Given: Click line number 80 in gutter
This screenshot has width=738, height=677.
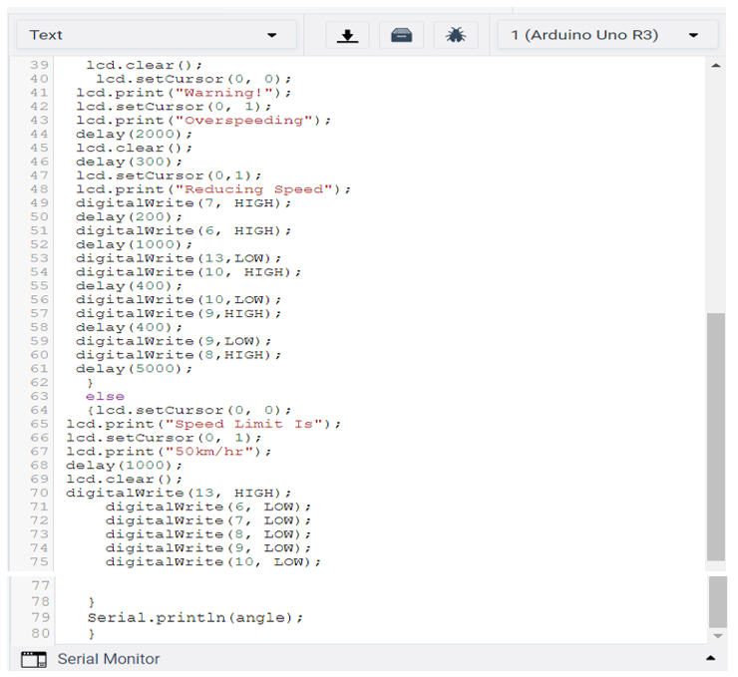Looking at the screenshot, I should click(x=41, y=633).
